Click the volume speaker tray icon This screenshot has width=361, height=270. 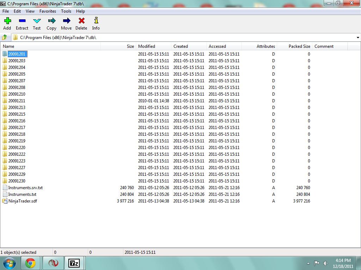point(325,263)
